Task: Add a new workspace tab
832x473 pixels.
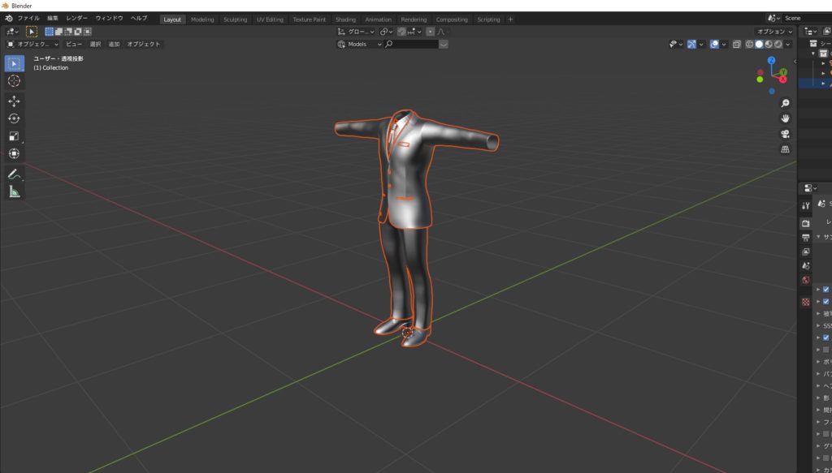Action: point(510,19)
